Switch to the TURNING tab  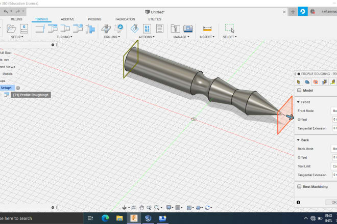[x=41, y=19]
